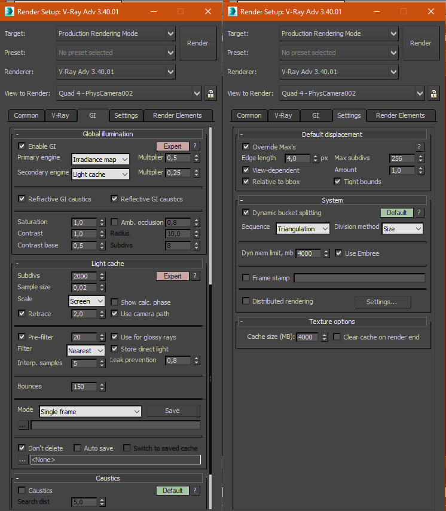The height and width of the screenshot is (511, 446).
Task: Toggle Refractive GI caustics checkbox
Action: 22,199
